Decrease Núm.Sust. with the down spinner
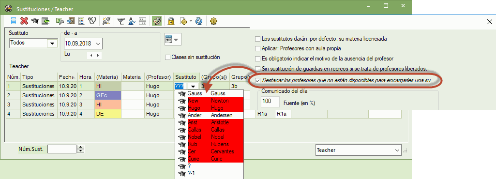Viewport: 496px width, 179px height. [81, 151]
